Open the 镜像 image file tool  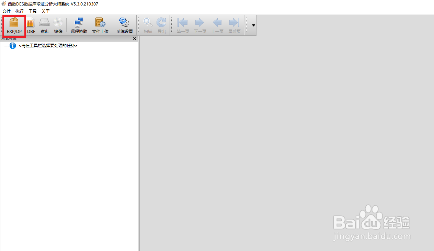click(x=58, y=26)
